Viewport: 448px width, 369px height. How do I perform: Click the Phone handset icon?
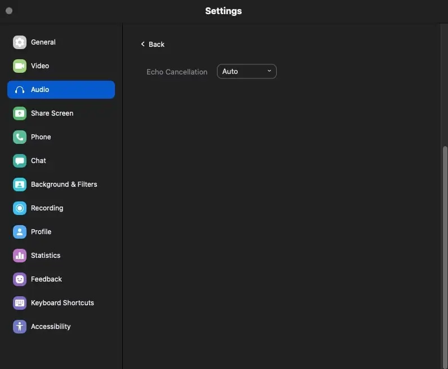click(x=19, y=137)
